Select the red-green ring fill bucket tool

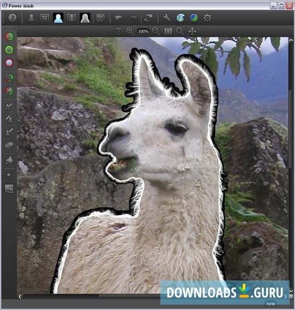pos(9,91)
